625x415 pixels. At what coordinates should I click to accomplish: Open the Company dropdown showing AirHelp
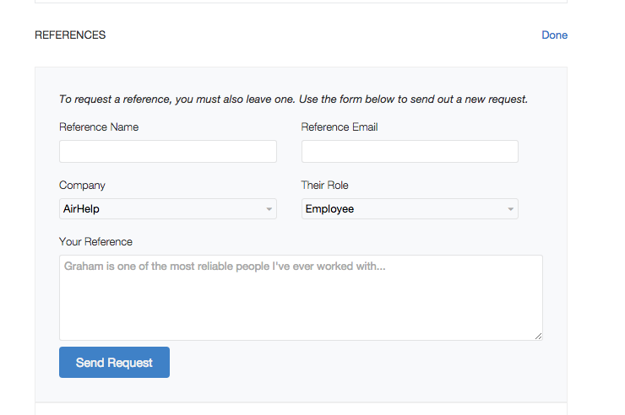pos(168,209)
